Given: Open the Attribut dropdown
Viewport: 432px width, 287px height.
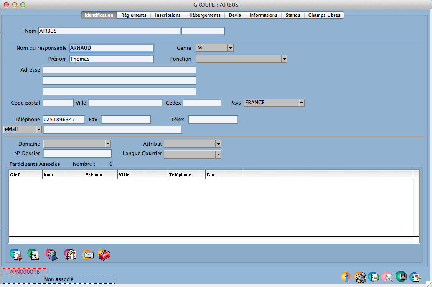Looking at the screenshot, I should click(193, 144).
